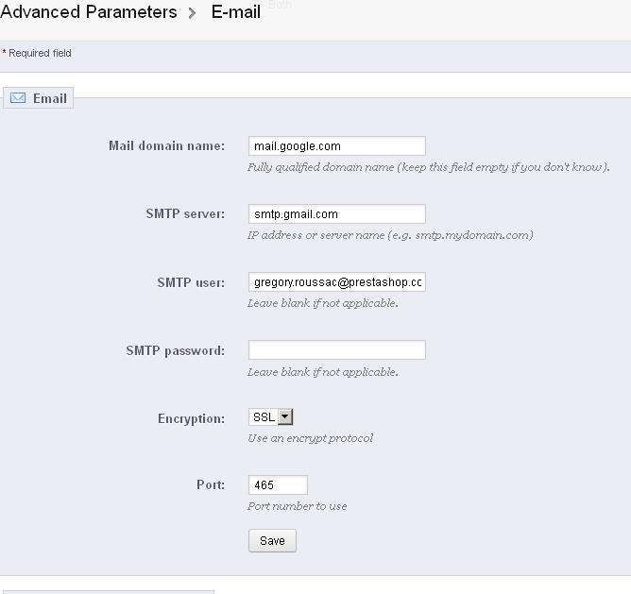Select the Email section tab
Viewport: 631px width, 594px height.
pos(38,98)
